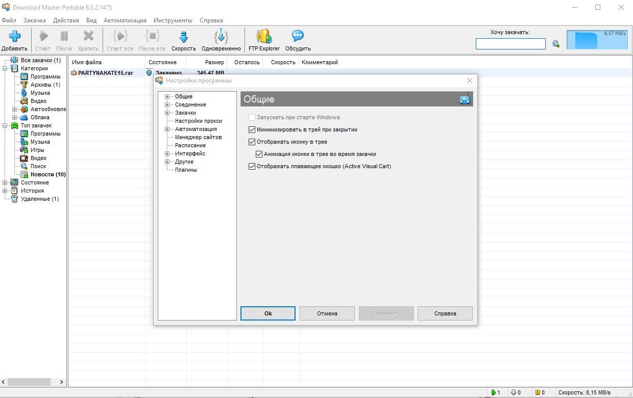Select the Музыка category under Категории

pos(40,93)
